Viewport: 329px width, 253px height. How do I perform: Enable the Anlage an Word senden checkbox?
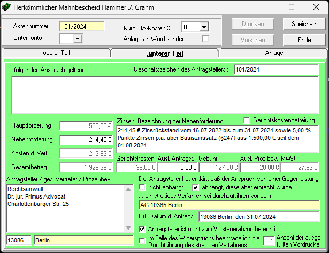pos(205,39)
